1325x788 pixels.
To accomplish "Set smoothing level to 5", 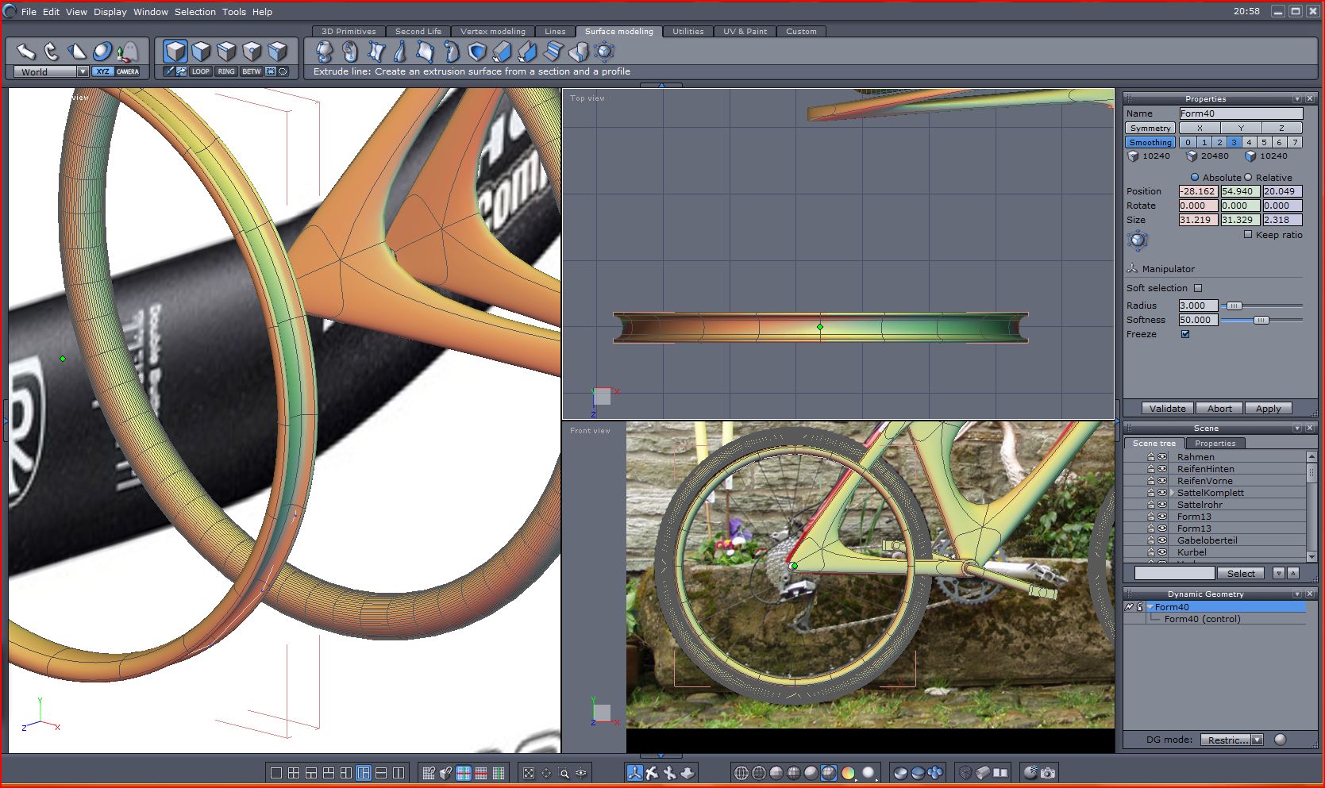I will click(1265, 142).
